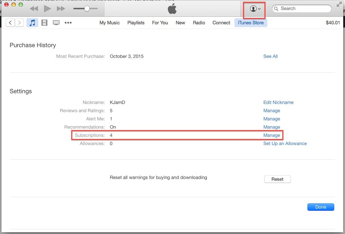Click the play button

point(47,9)
